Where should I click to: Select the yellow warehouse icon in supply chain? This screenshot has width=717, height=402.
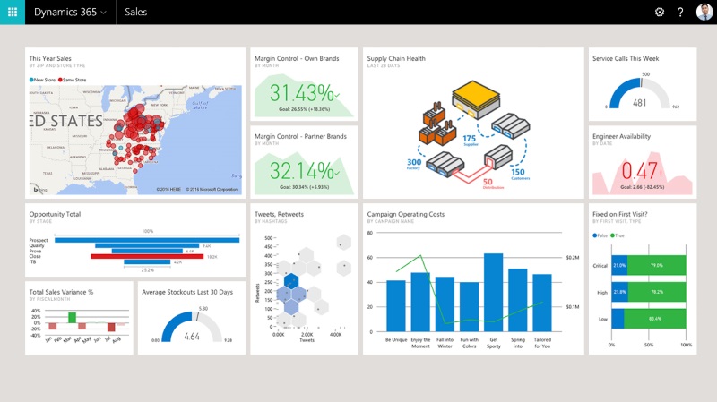pyautogui.click(x=476, y=99)
